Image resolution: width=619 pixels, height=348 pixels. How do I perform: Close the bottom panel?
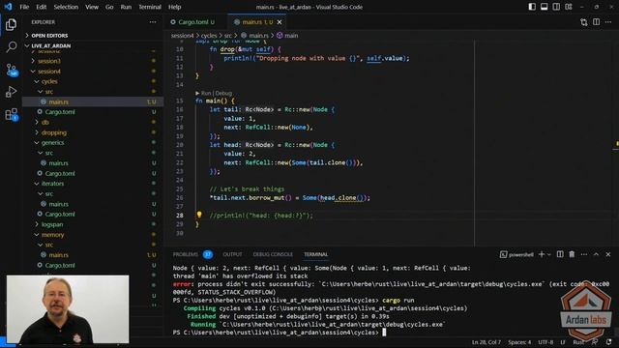pyautogui.click(x=608, y=254)
